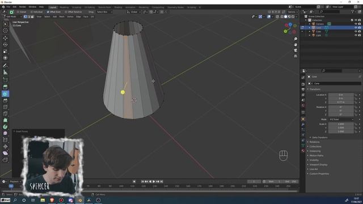Open the Global transform orientation dropdown

[x=134, y=12]
